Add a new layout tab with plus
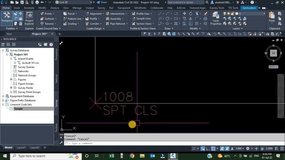Image resolution: width=285 pixels, height=160 pixels. pyautogui.click(x=45, y=148)
